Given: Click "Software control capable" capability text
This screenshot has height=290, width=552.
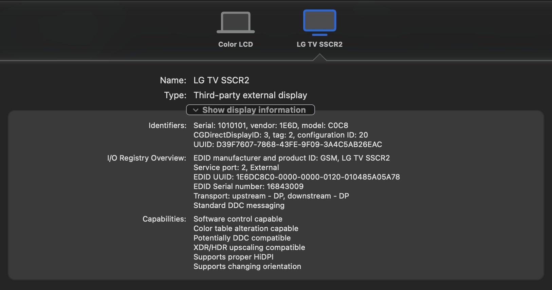Looking at the screenshot, I should coord(238,219).
